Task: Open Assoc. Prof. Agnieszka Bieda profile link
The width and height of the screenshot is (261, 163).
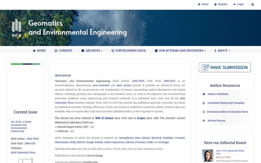Action: tap(230, 152)
